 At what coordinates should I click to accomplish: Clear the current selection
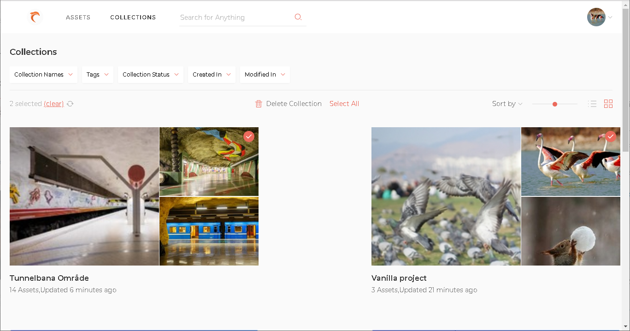(54, 104)
